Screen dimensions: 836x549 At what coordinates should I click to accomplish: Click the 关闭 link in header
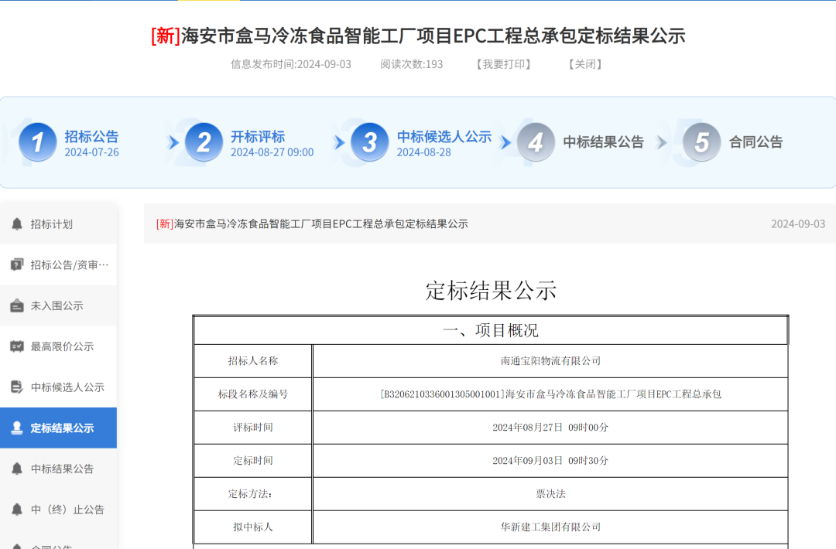point(584,64)
